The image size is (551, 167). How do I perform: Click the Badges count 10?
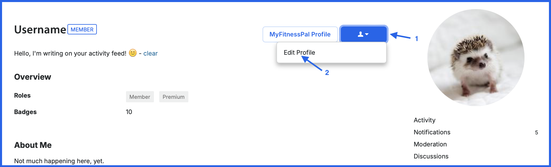(129, 112)
